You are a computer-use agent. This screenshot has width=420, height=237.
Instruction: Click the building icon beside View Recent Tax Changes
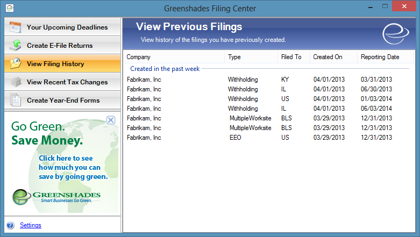tap(16, 82)
